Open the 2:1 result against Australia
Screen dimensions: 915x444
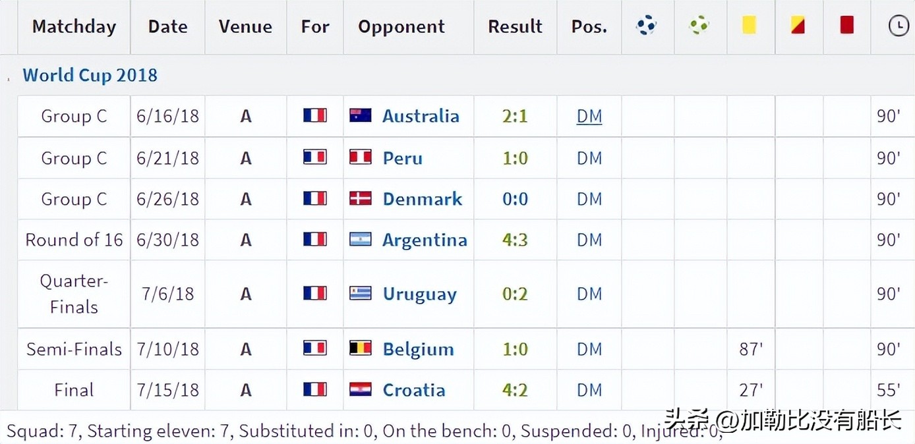click(x=515, y=116)
